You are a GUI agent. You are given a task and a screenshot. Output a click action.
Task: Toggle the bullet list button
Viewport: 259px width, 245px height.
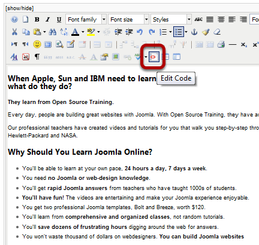point(179,32)
